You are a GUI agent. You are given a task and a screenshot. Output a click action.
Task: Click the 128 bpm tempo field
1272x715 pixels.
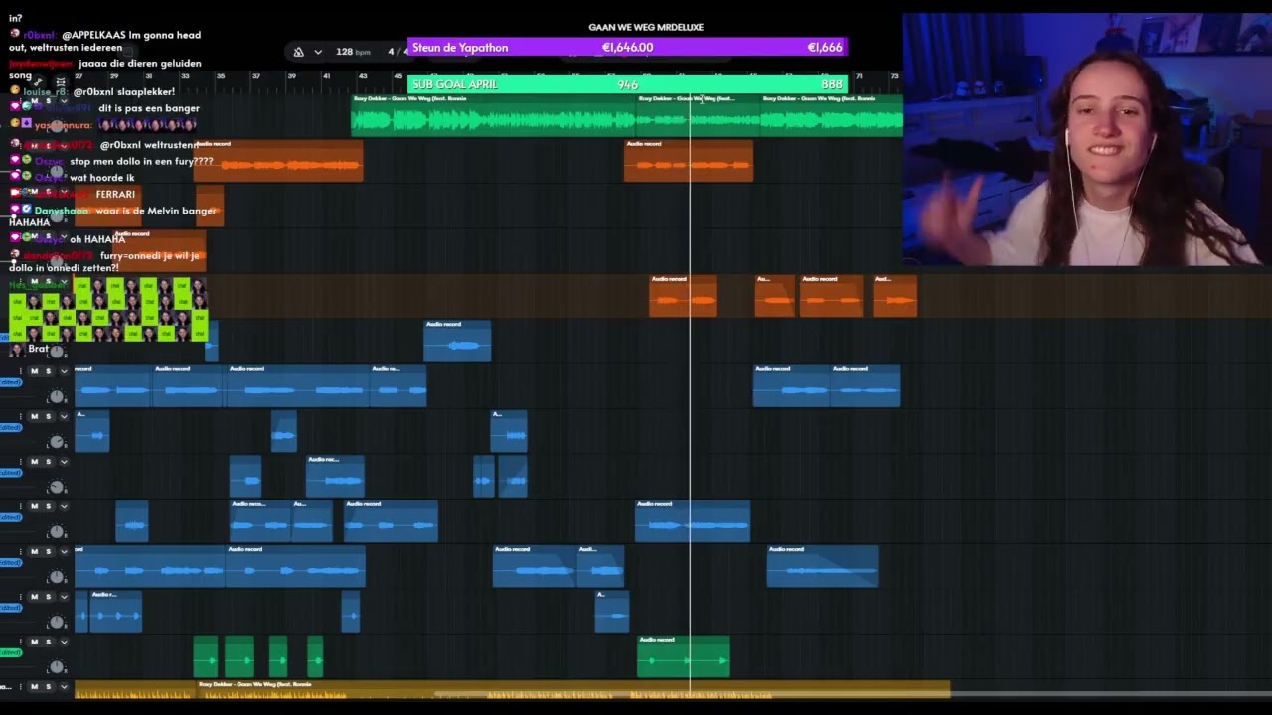click(x=353, y=52)
